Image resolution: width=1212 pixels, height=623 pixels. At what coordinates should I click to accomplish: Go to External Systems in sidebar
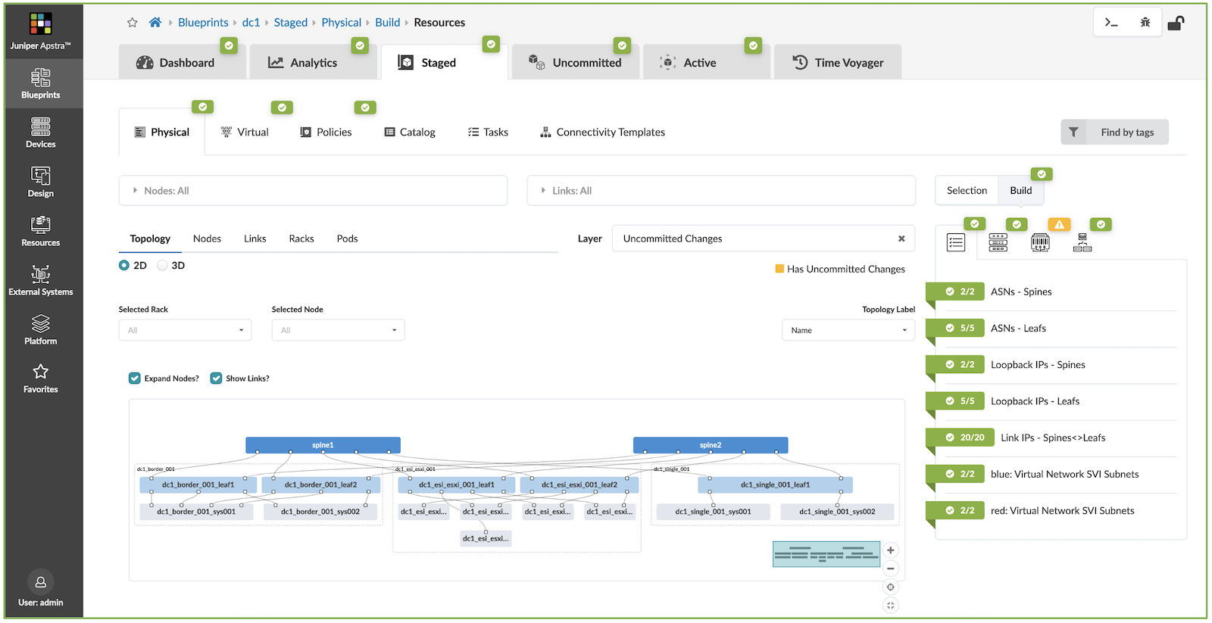[41, 280]
